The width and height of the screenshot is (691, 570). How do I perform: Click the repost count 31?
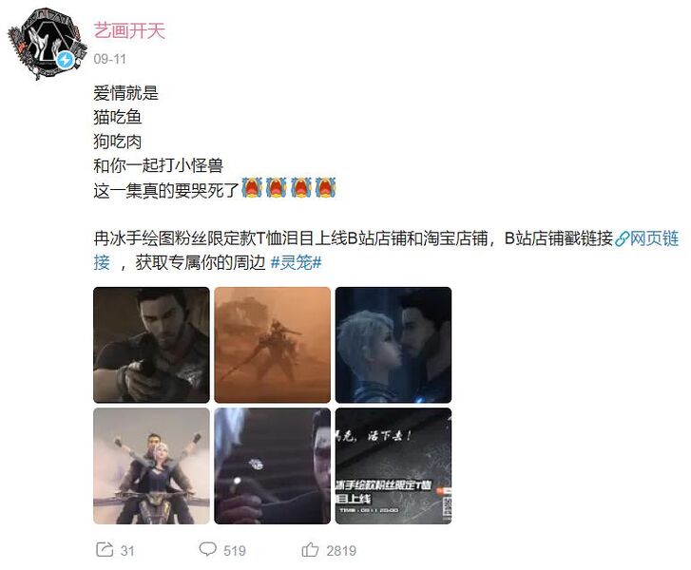tap(127, 551)
